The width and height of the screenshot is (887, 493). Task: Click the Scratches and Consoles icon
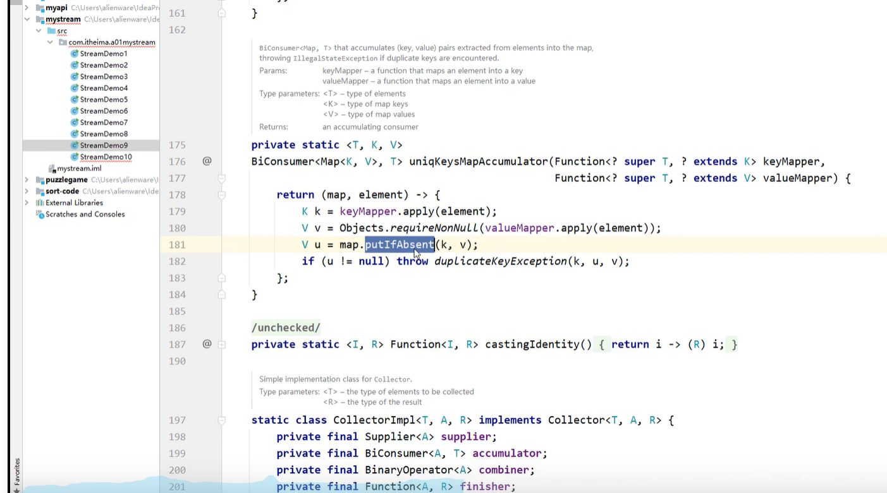(39, 214)
